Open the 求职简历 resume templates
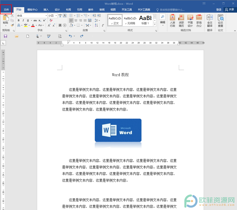The width and height of the screenshot is (237, 210). coord(181,21)
